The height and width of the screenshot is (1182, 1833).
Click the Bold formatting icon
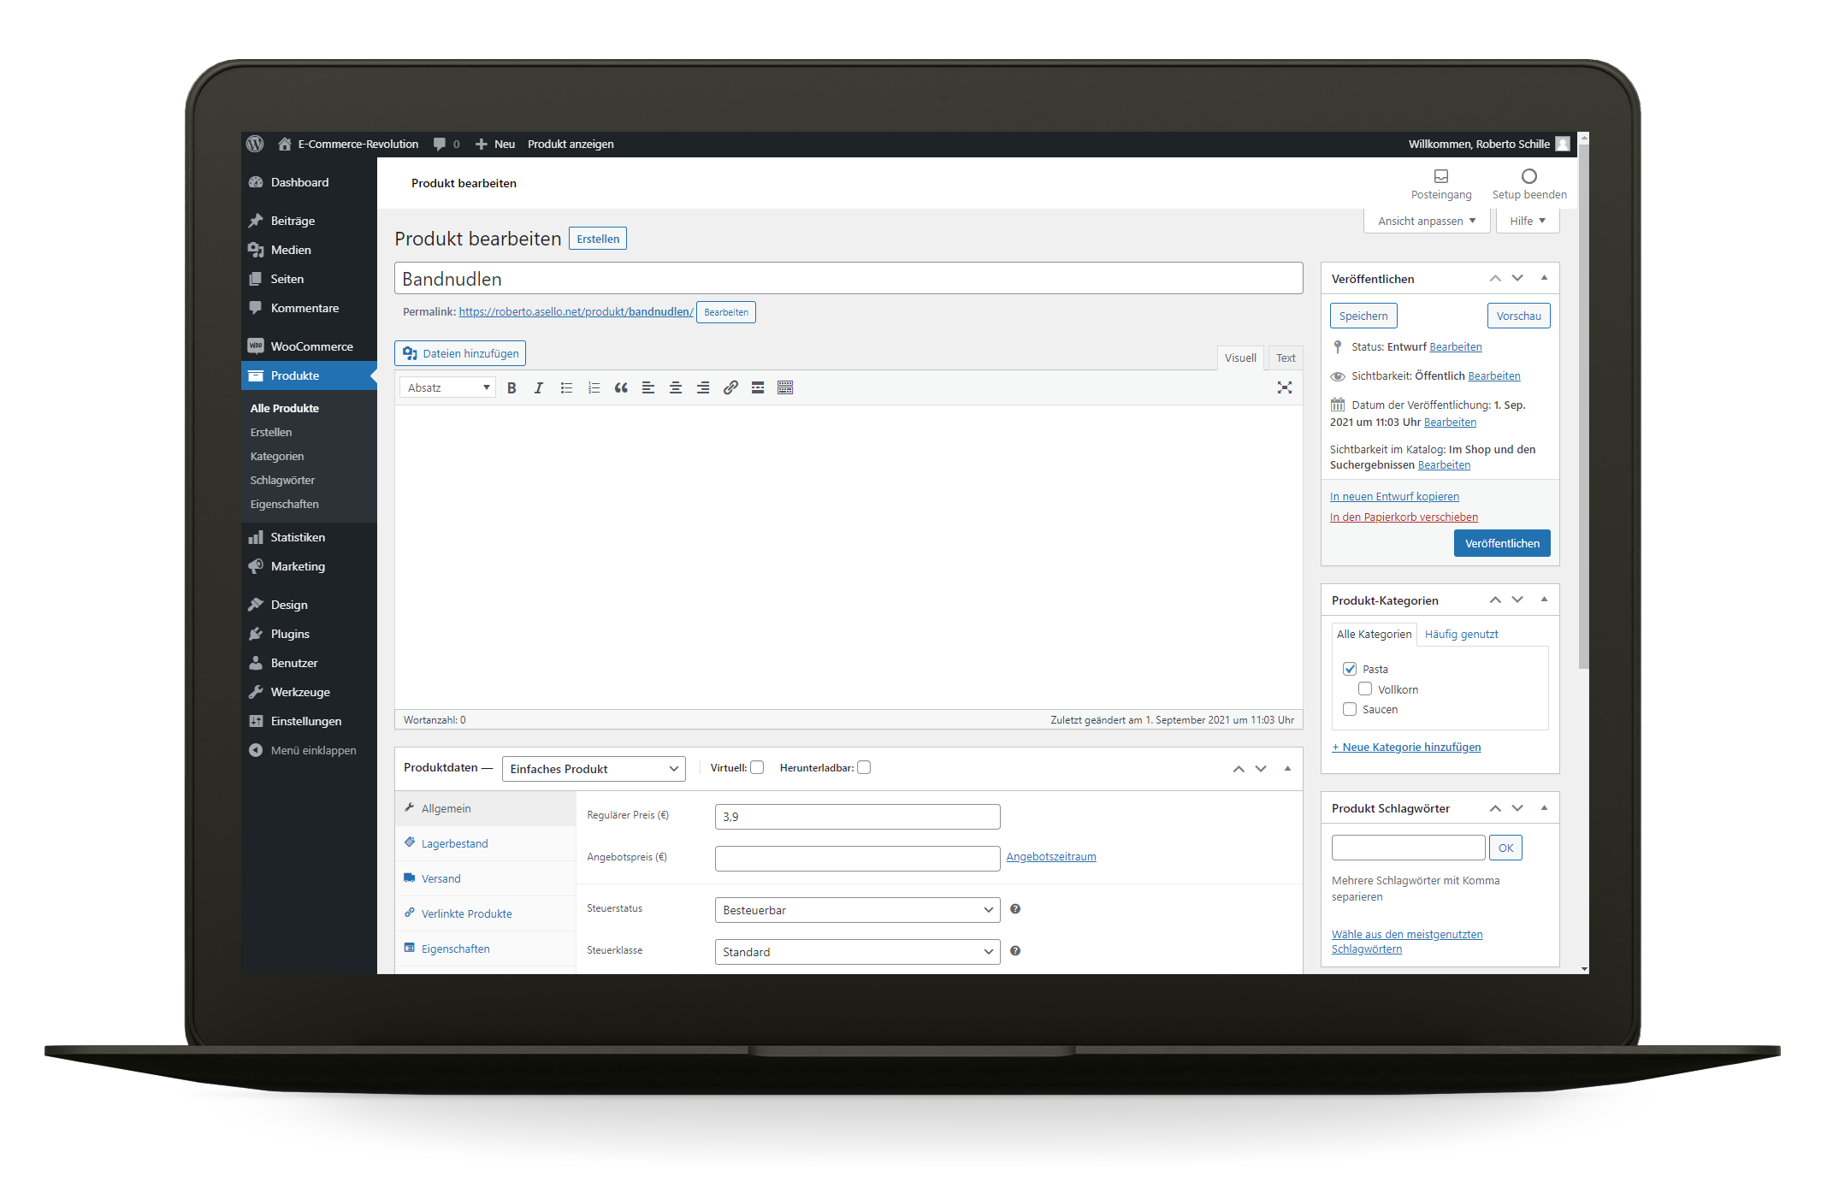tap(511, 388)
